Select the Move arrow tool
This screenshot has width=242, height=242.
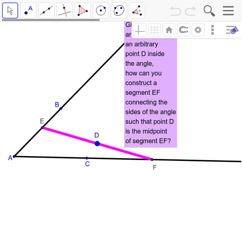tap(10, 10)
